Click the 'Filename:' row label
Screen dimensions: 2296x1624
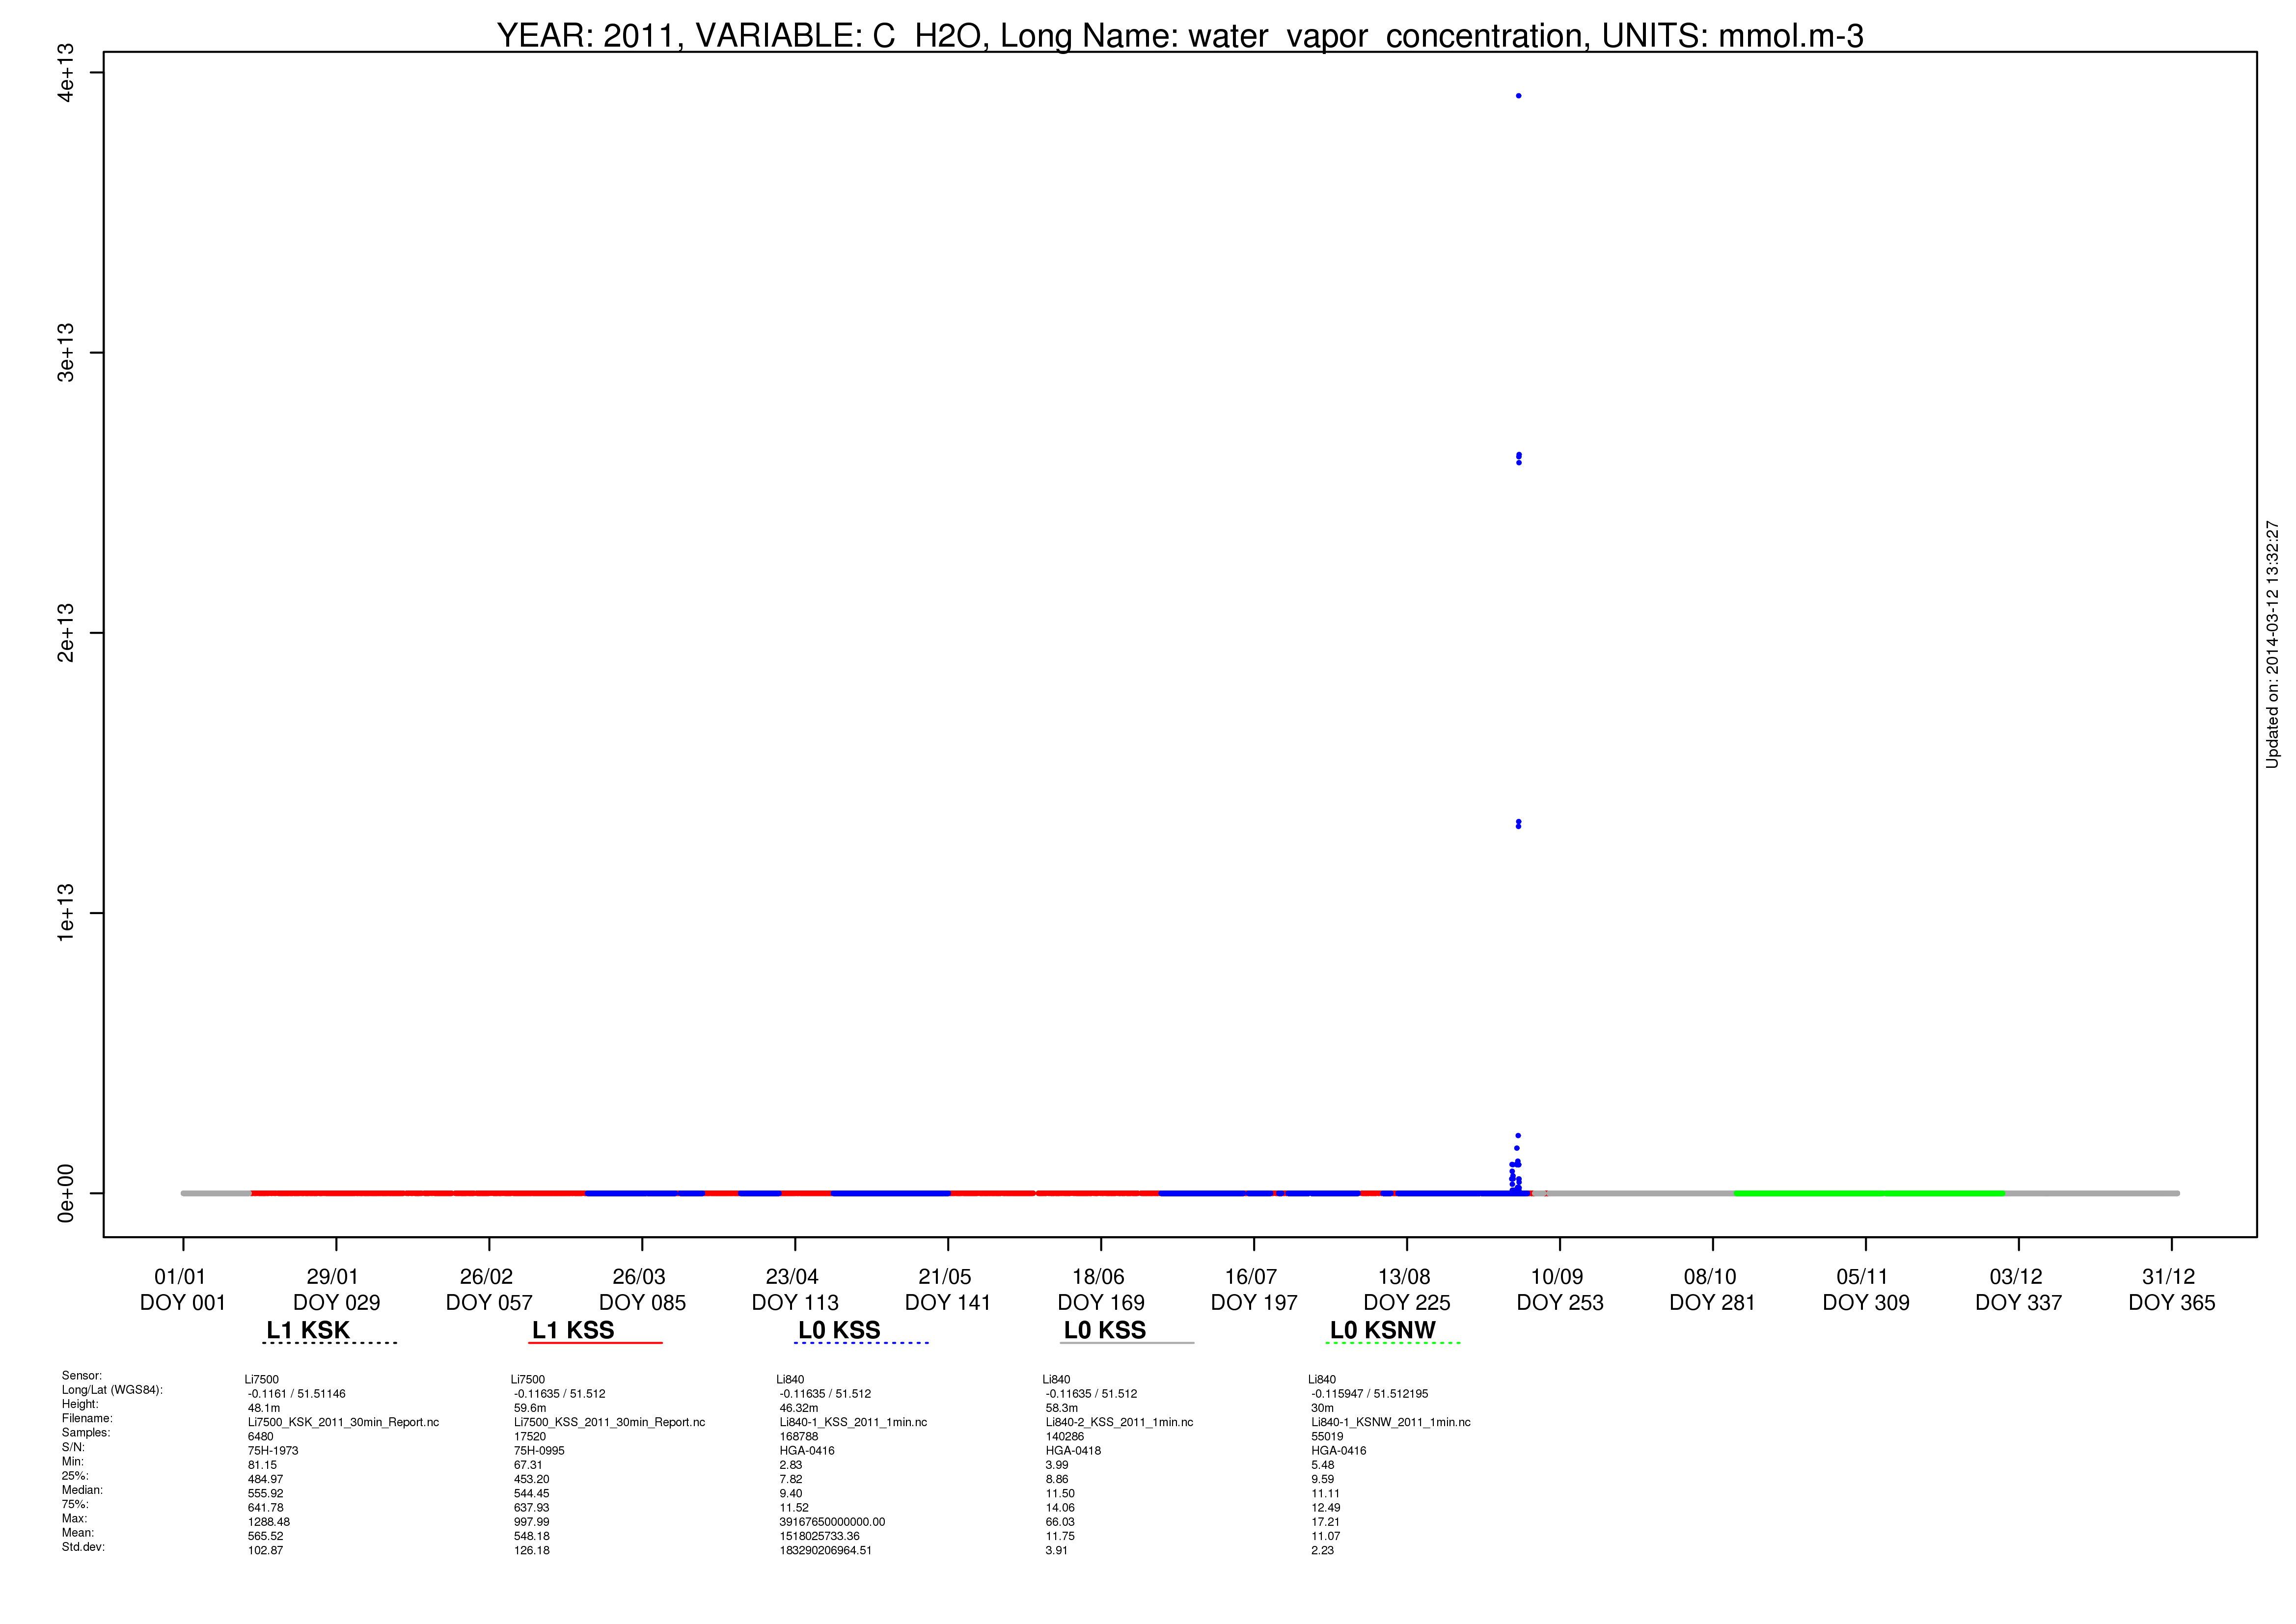[87, 1418]
